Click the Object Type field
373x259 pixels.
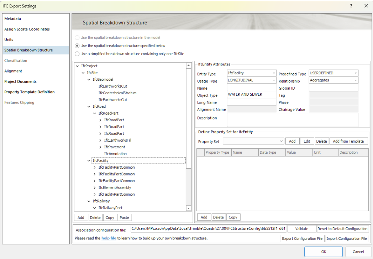[251, 95]
